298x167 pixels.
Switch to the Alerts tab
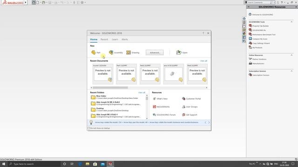[125, 39]
